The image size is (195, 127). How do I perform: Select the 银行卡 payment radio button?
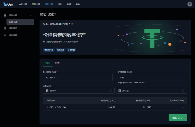pyautogui.click(x=110, y=91)
